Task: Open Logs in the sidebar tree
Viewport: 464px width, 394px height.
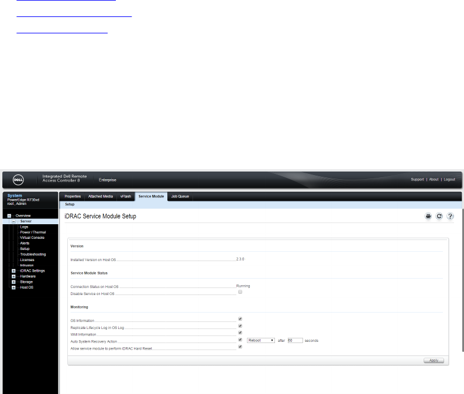Action: [24, 227]
